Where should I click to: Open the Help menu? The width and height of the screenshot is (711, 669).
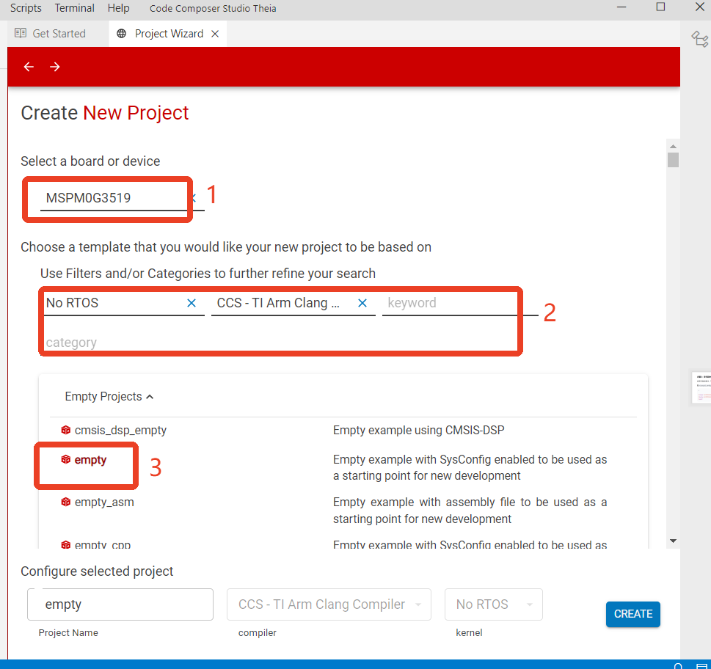click(118, 8)
